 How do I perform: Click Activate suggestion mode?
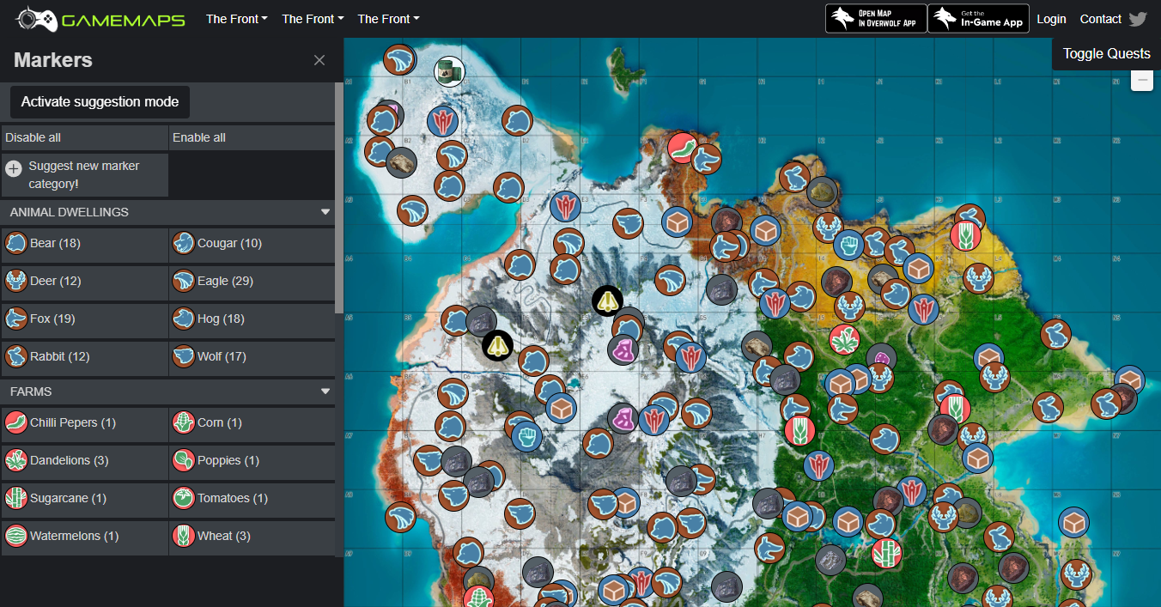point(100,101)
